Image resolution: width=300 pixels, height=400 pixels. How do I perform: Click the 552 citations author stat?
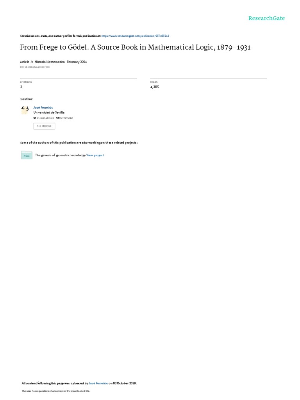[x=64, y=118]
